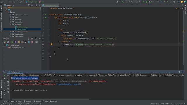Expand the basics folder
The height and width of the screenshot is (105, 187).
coord(11,17)
